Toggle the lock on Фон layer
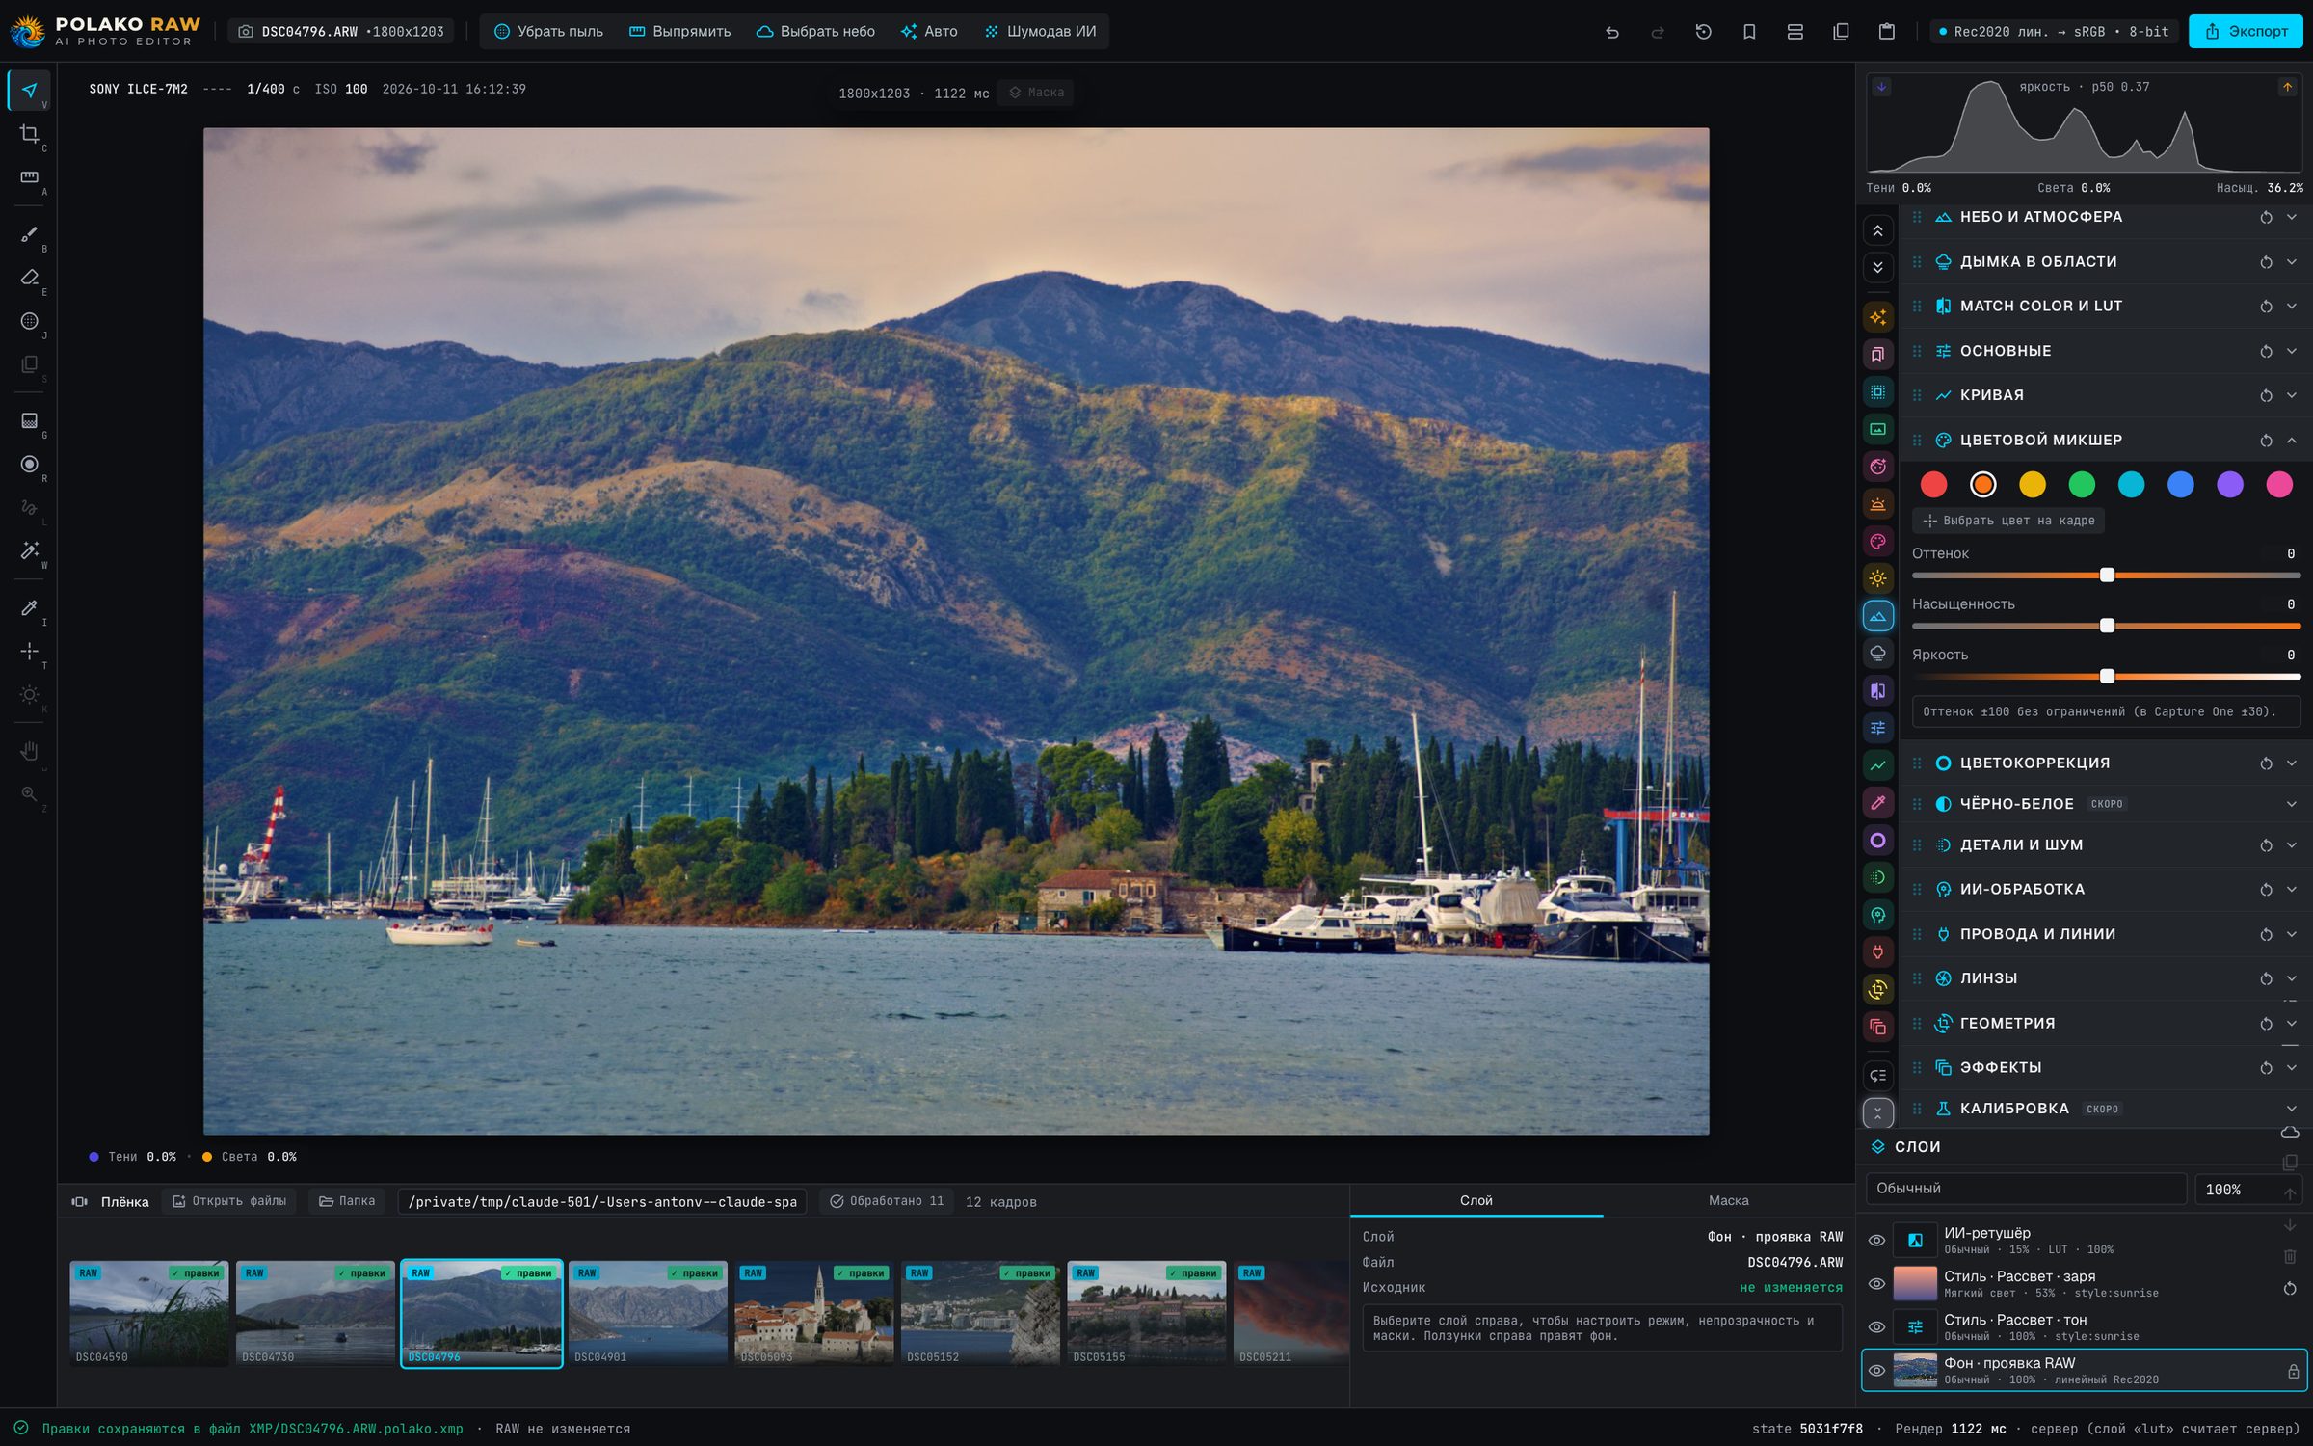This screenshot has width=2313, height=1446. click(x=2293, y=1371)
